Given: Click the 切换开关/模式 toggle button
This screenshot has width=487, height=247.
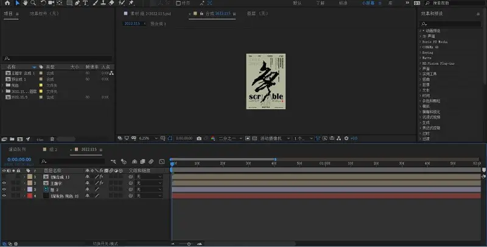Looking at the screenshot, I should pyautogui.click(x=105, y=244).
